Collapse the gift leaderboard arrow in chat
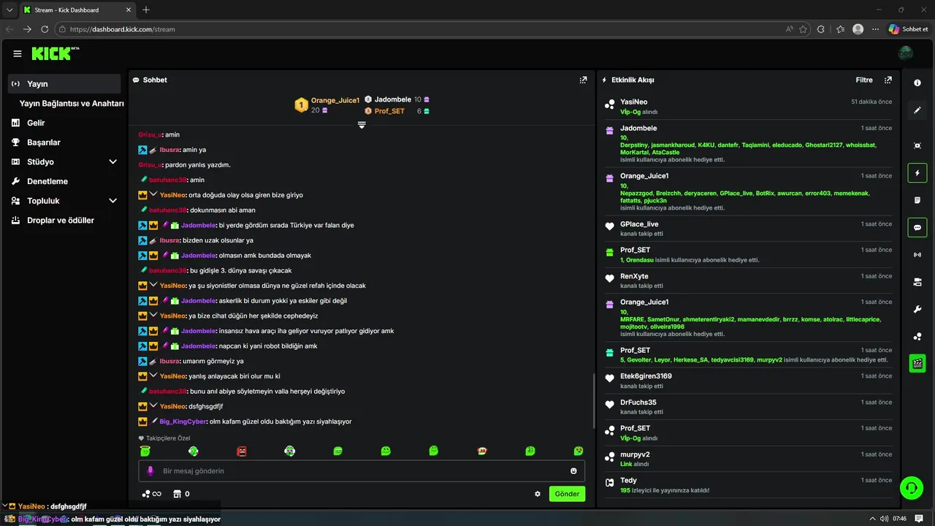Image resolution: width=935 pixels, height=526 pixels. point(362,125)
